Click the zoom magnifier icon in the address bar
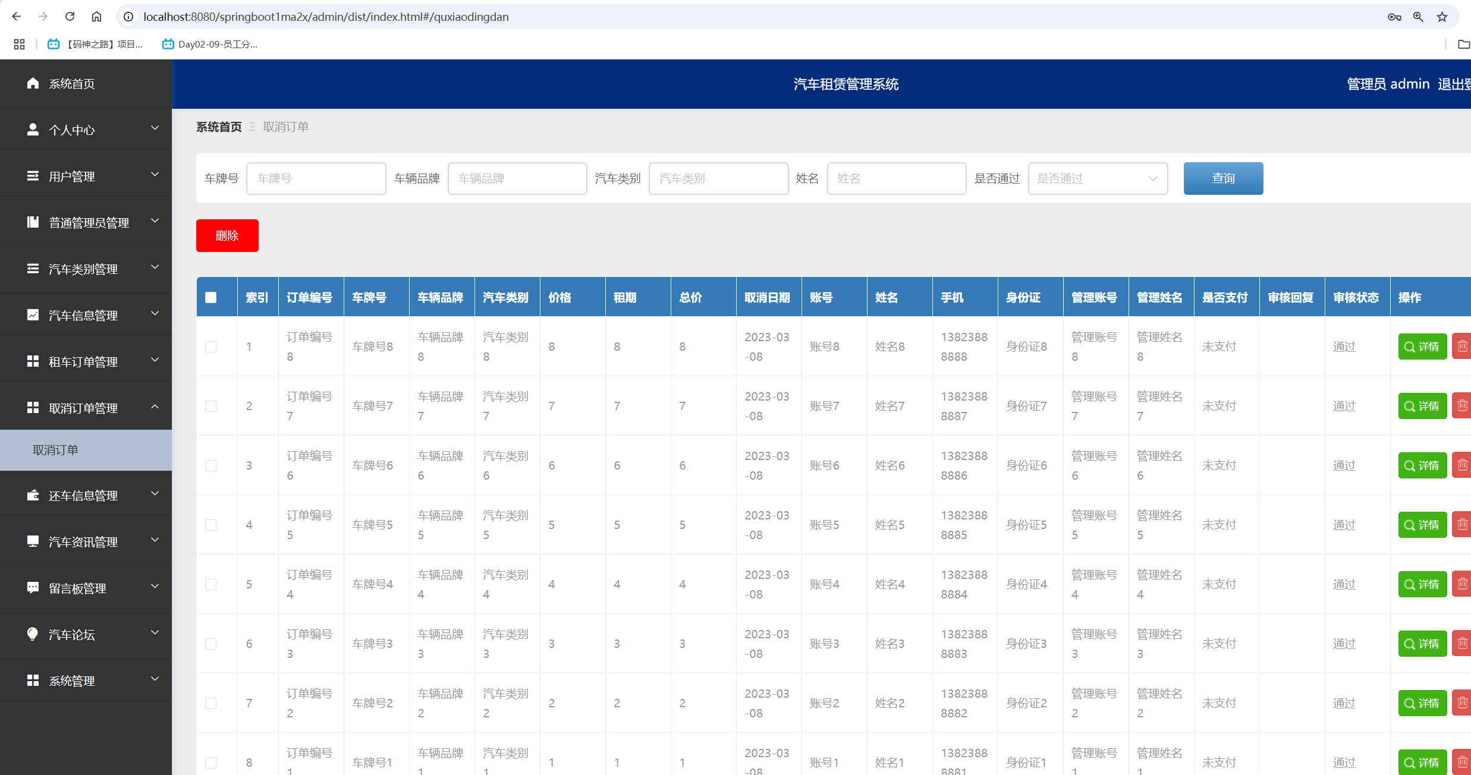 tap(1418, 17)
